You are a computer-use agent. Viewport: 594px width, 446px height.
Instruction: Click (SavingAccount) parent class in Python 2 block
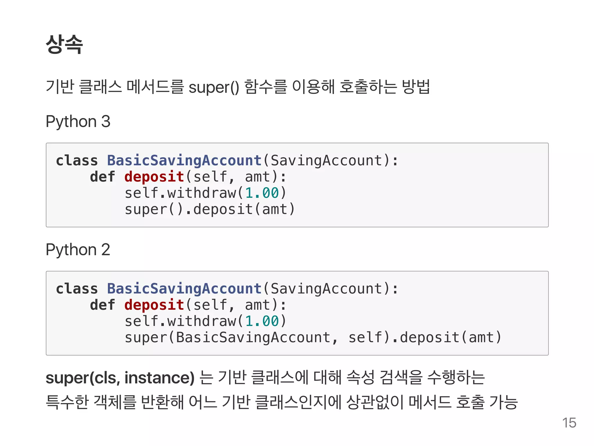point(326,289)
